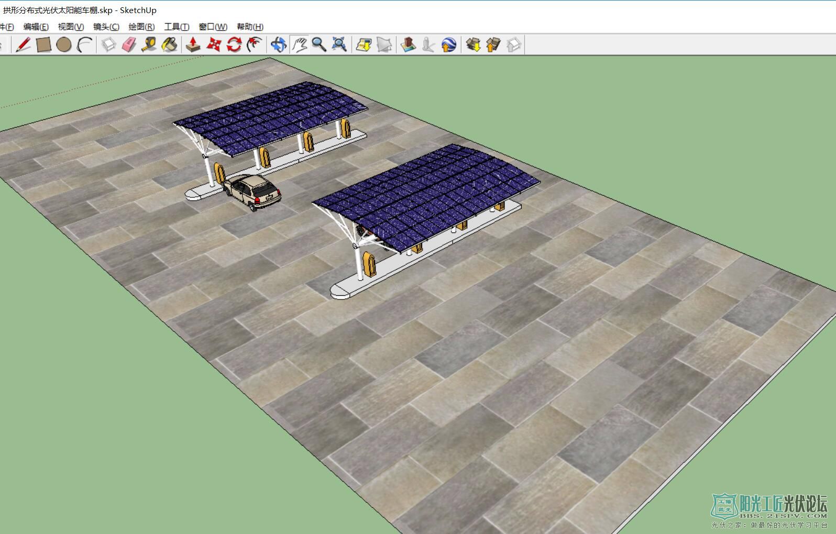Select the Line pencil tool
836x534 pixels.
point(23,44)
